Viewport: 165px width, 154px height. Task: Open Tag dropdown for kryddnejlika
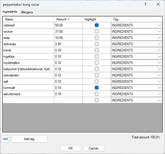(160, 63)
